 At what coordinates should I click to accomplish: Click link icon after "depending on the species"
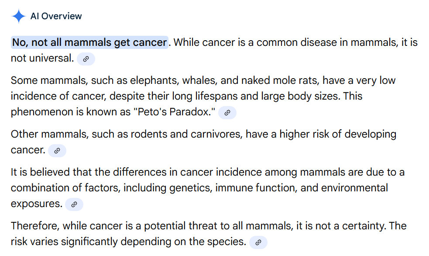(x=258, y=242)
